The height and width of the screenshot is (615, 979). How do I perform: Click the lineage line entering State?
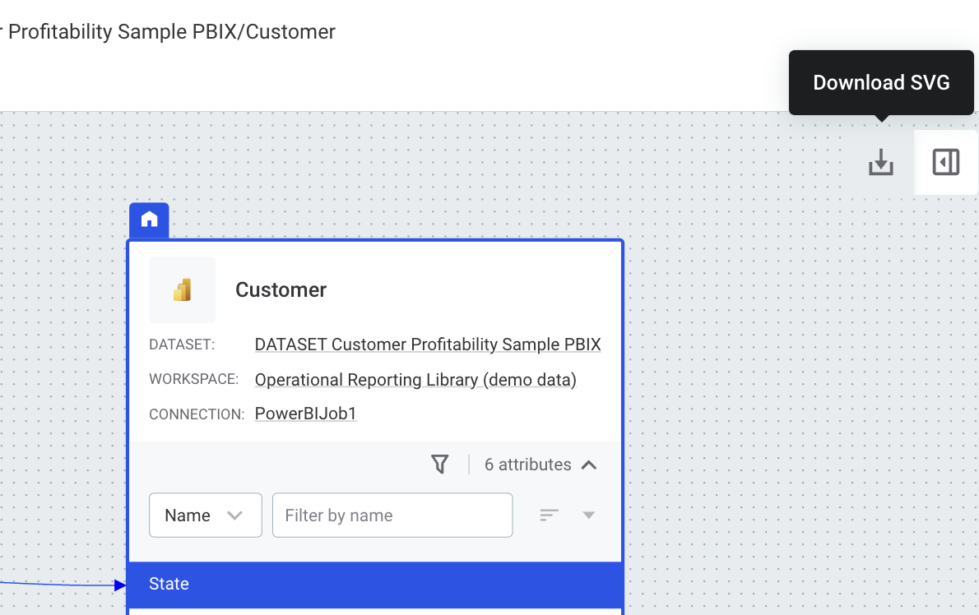point(58,585)
